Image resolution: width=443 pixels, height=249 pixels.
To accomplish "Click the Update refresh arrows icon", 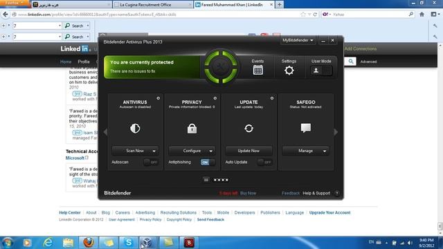I will [248, 129].
